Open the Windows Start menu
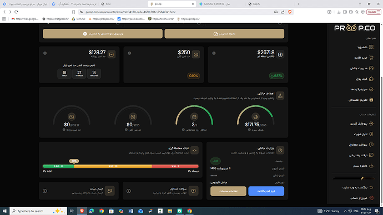 coord(4,211)
